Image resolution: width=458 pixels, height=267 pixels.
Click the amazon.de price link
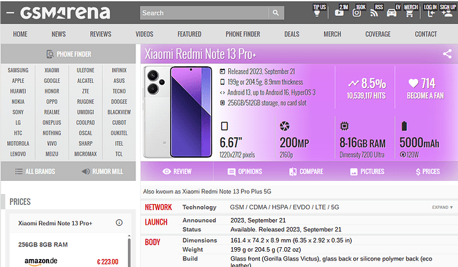click(x=41, y=261)
